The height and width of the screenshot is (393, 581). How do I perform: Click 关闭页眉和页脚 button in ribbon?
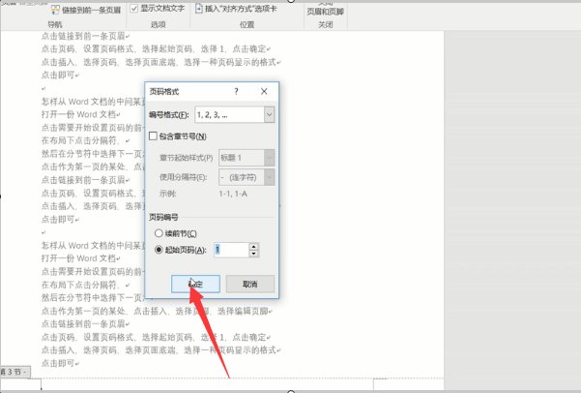(326, 8)
